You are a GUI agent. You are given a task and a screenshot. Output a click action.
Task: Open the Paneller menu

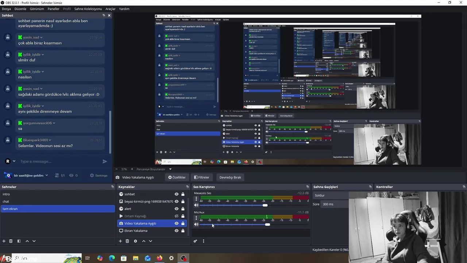(54, 9)
